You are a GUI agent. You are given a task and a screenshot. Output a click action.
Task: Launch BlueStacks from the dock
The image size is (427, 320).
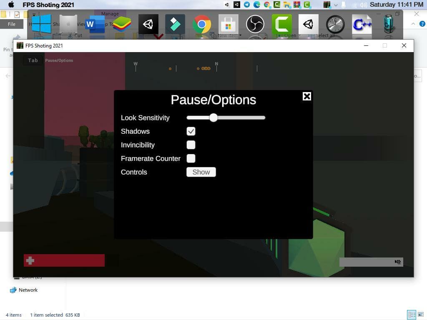122,24
